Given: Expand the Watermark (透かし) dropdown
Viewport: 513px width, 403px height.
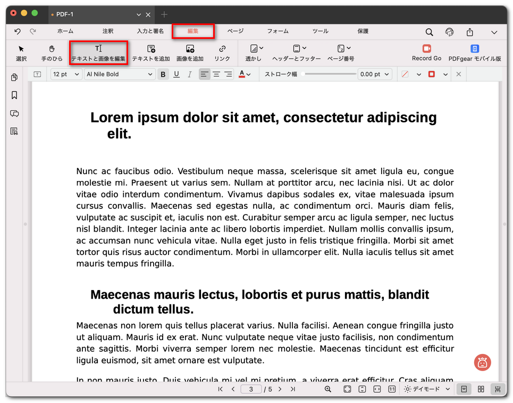Looking at the screenshot, I should [254, 52].
